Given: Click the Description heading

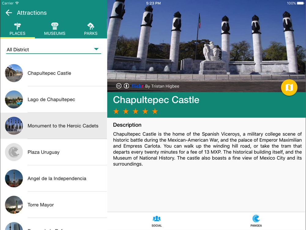Looking at the screenshot, I should (127, 125).
